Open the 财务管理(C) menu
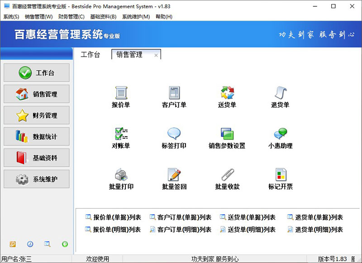Screen dimensions: 362x263 [x=71, y=17]
